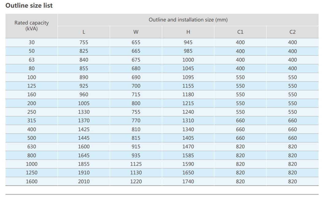Select the L value 1445 for 500 kVA
Image resolution: width=325 pixels, height=198 pixels.
(x=84, y=138)
